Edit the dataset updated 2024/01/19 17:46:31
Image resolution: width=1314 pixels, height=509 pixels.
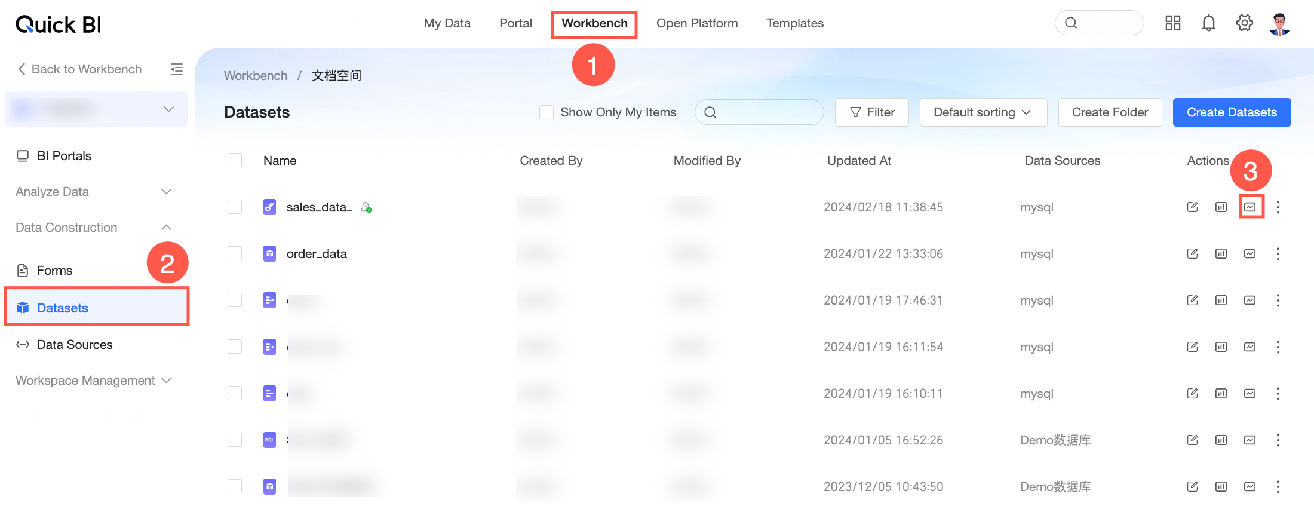(x=1192, y=301)
